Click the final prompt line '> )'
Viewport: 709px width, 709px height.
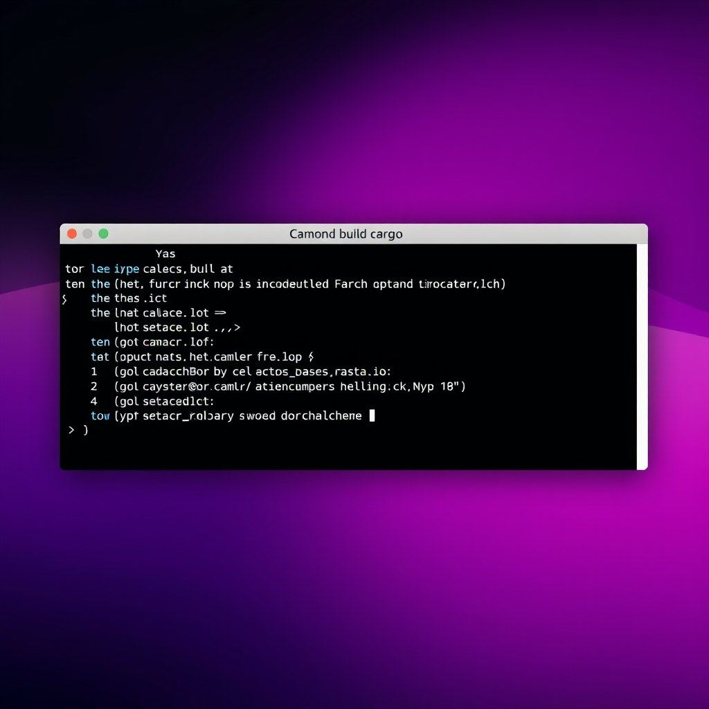78,430
